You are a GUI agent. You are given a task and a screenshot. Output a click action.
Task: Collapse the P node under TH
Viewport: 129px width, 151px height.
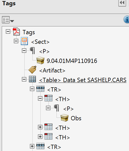coord(48,108)
